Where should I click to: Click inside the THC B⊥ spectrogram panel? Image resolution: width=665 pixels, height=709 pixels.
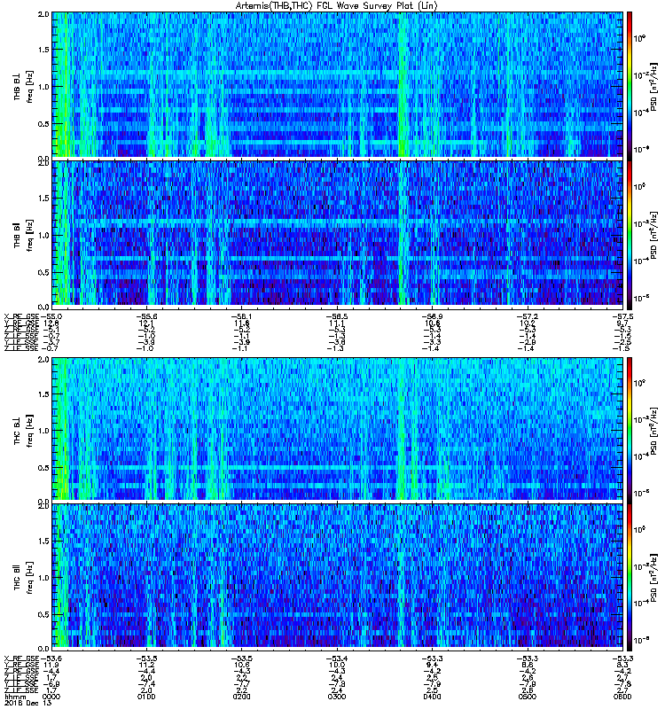point(338,429)
